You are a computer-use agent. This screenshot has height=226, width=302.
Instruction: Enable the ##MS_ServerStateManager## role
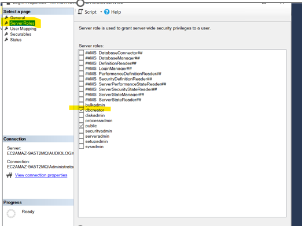[82, 95]
